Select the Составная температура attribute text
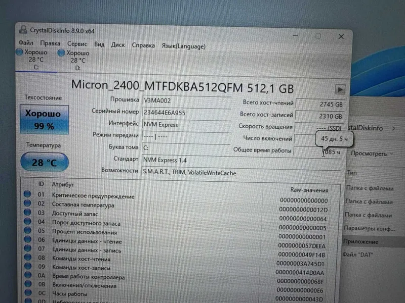Image resolution: width=405 pixels, height=303 pixels. tap(83, 205)
